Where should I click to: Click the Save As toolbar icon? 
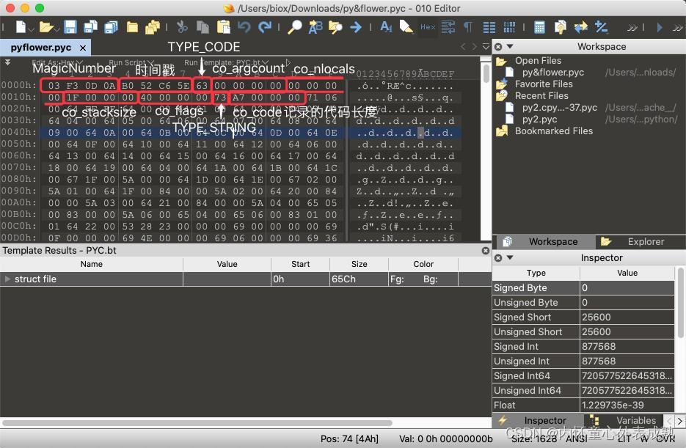click(x=90, y=27)
